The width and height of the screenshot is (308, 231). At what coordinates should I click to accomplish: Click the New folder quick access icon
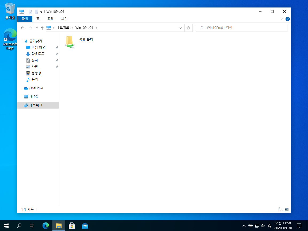tap(36, 12)
